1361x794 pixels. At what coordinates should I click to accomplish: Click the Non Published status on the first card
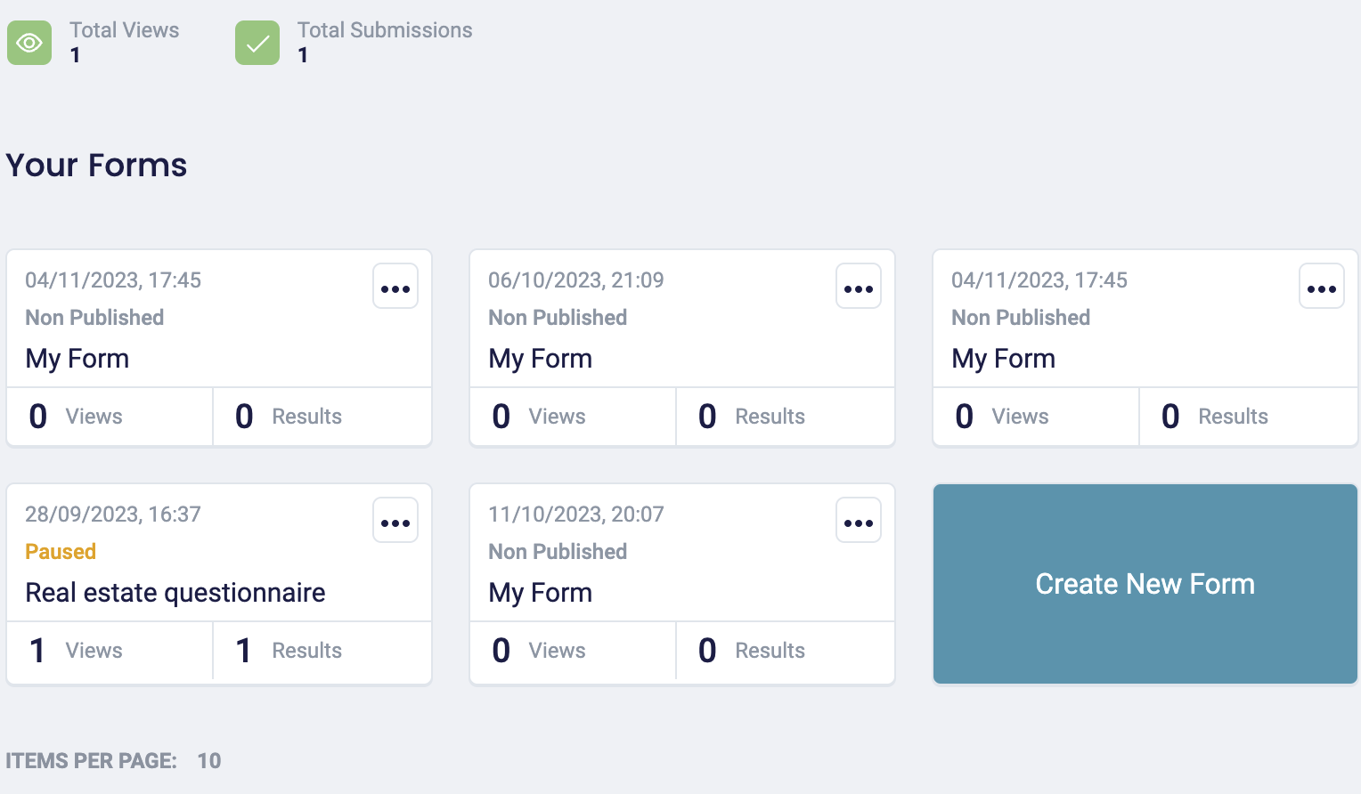[94, 317]
